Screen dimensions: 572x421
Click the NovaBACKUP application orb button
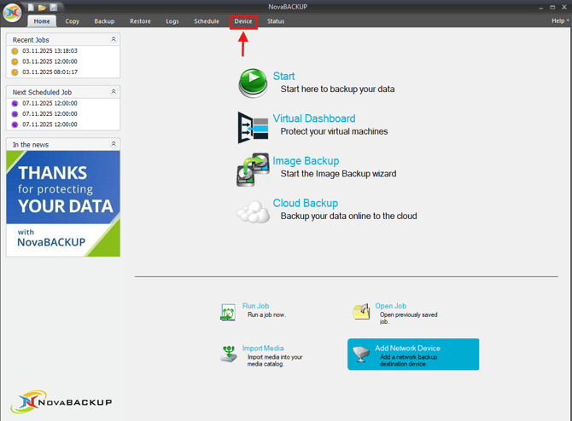pos(12,13)
